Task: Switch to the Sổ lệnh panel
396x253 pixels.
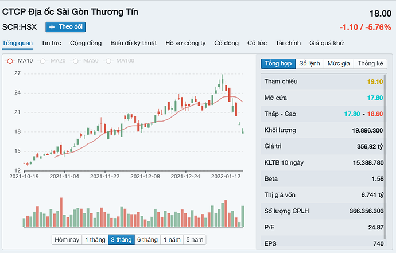Action: [310, 64]
